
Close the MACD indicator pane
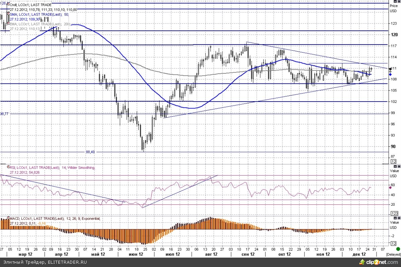click(398, 218)
